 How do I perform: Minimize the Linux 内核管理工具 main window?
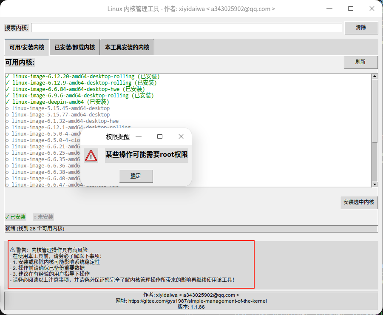pos(329,9)
